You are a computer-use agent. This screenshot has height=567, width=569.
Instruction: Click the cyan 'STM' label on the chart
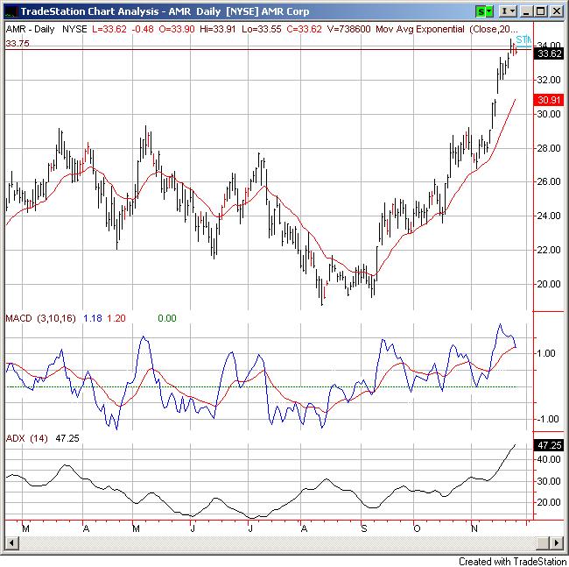[523, 40]
